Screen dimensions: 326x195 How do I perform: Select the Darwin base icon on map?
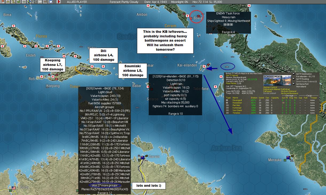(x=143, y=158)
